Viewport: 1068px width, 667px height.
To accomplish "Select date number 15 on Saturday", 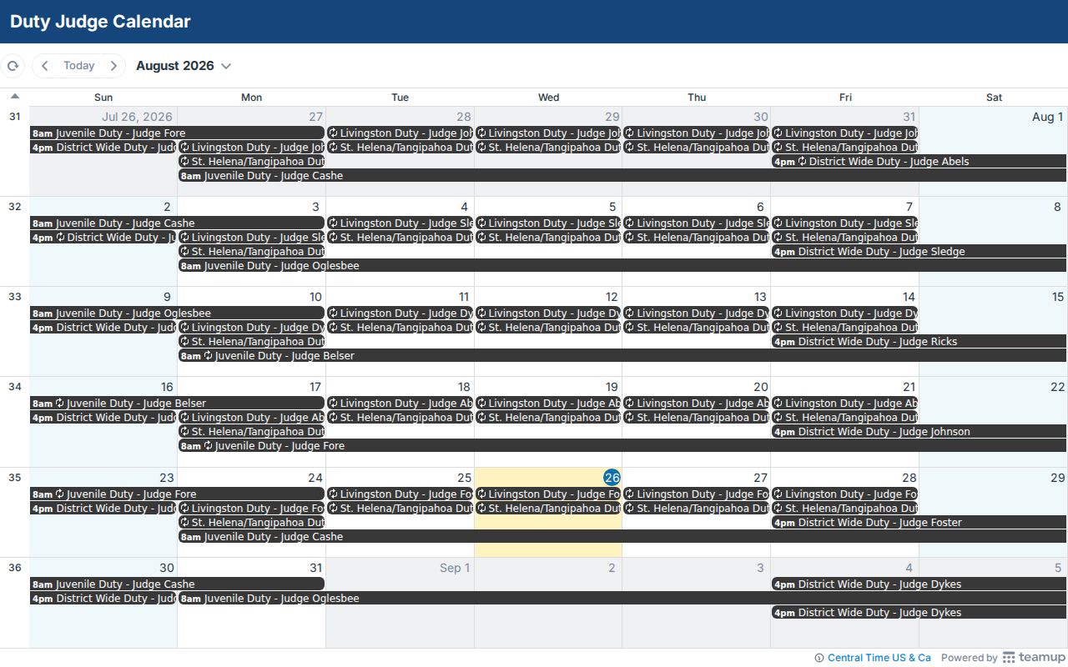I will tap(1057, 297).
